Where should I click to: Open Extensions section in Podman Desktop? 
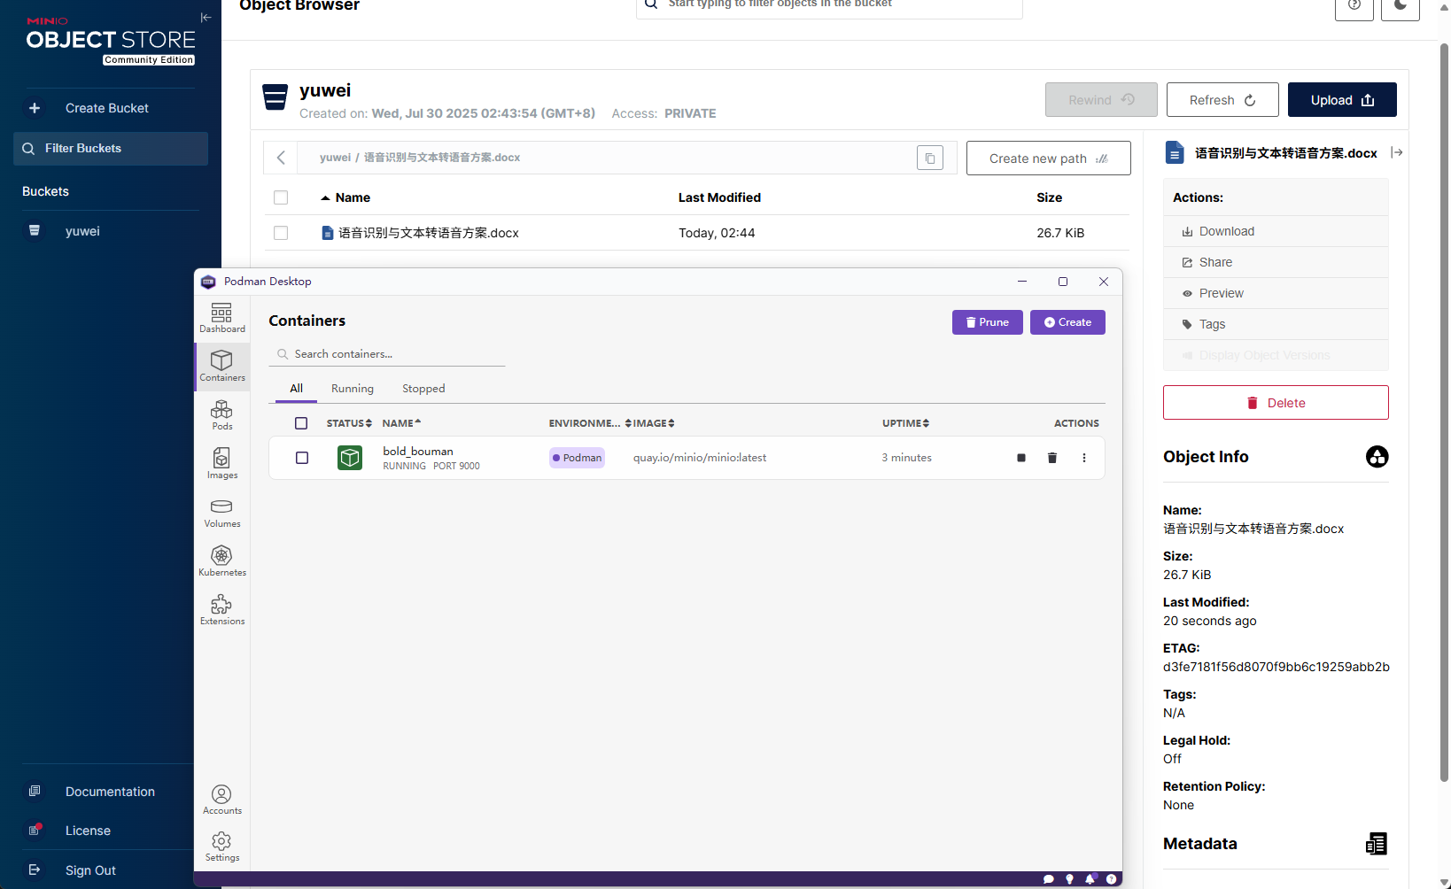(221, 610)
